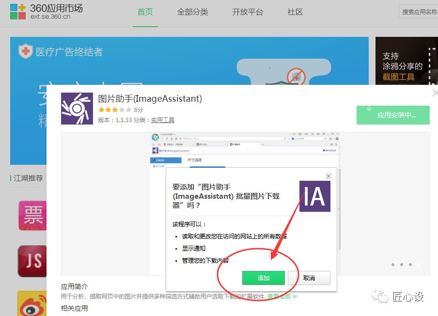The height and width of the screenshot is (316, 438).
Task: Click the 版本：1.1.33 text
Action: (x=115, y=120)
